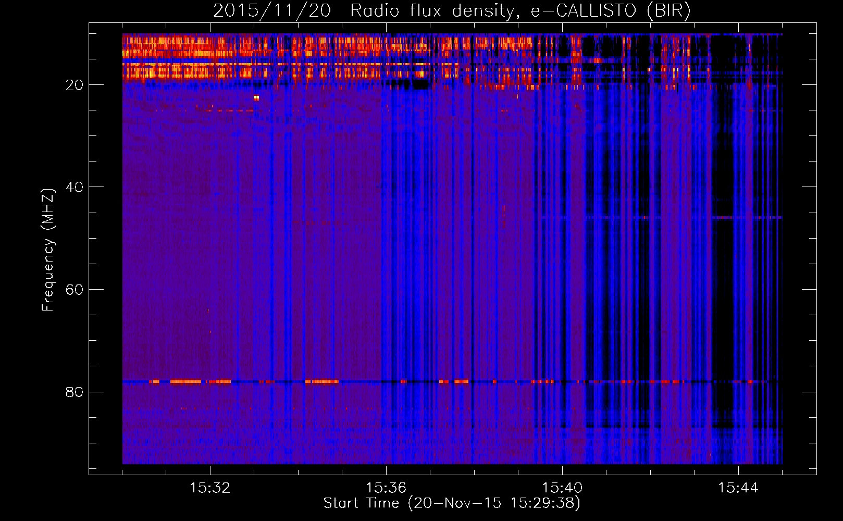Click the Frequency (MHZ) axis label
The width and height of the screenshot is (843, 521).
tap(47, 250)
